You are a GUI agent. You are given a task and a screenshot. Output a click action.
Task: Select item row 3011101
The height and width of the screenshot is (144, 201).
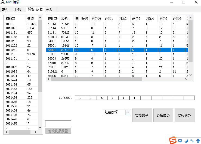tap(21, 58)
